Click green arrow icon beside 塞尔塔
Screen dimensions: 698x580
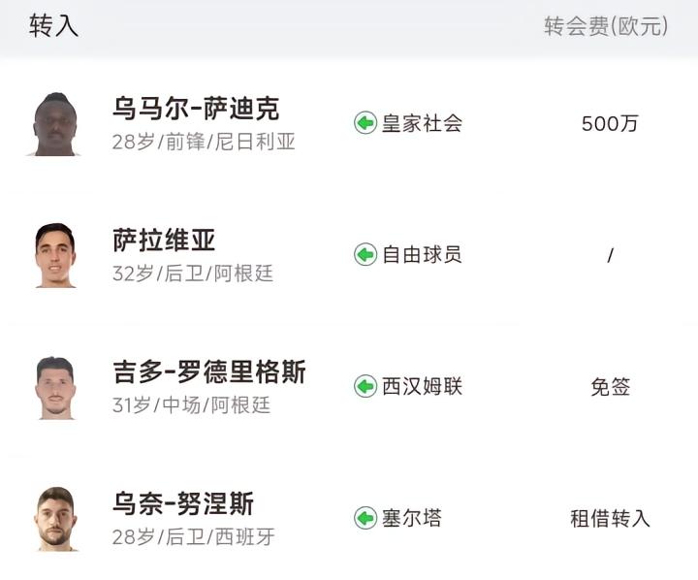pyautogui.click(x=365, y=518)
